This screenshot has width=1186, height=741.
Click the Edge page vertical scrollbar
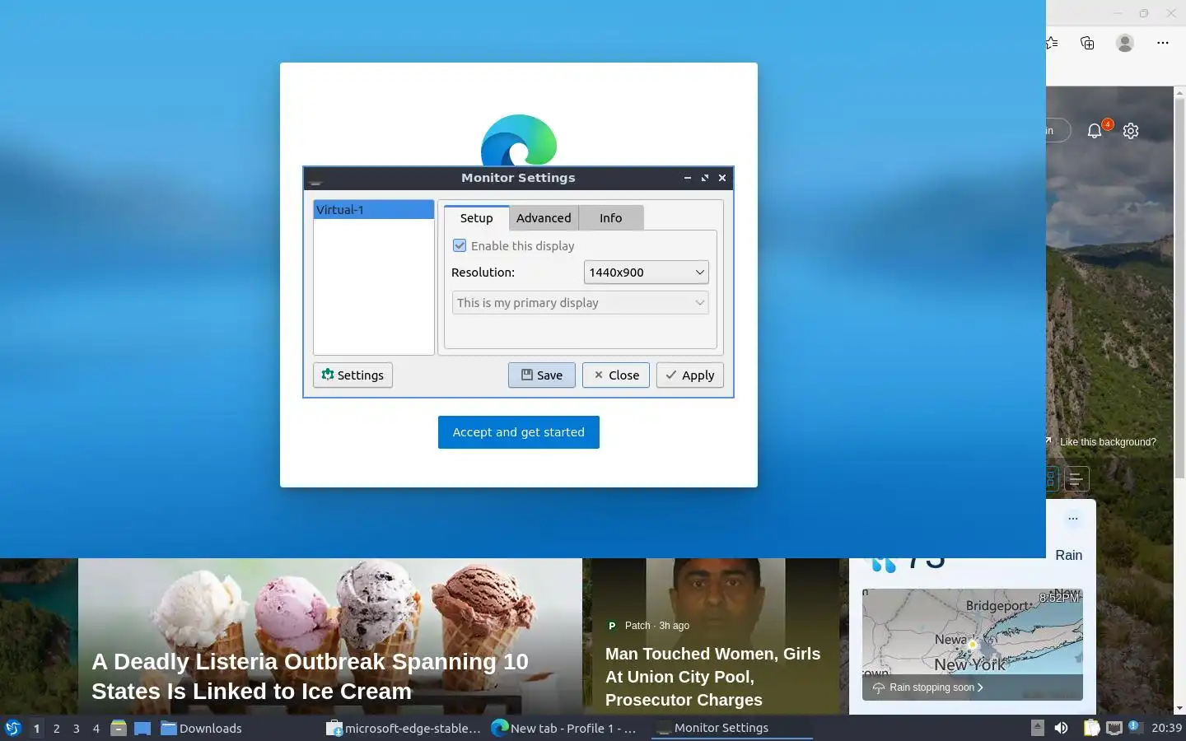tap(1179, 288)
